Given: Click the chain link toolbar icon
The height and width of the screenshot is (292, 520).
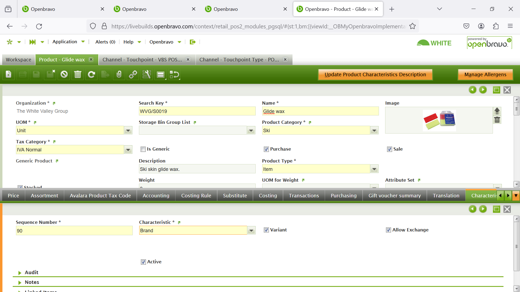Looking at the screenshot, I should [x=133, y=74].
